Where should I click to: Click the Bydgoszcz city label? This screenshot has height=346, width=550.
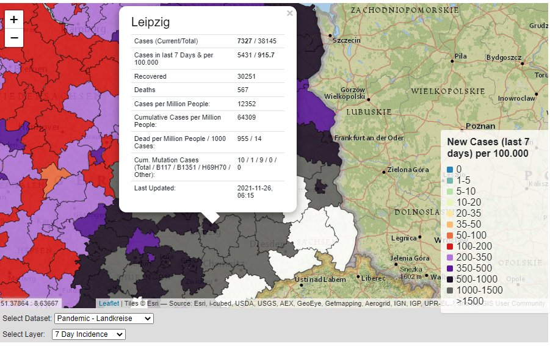click(x=504, y=57)
